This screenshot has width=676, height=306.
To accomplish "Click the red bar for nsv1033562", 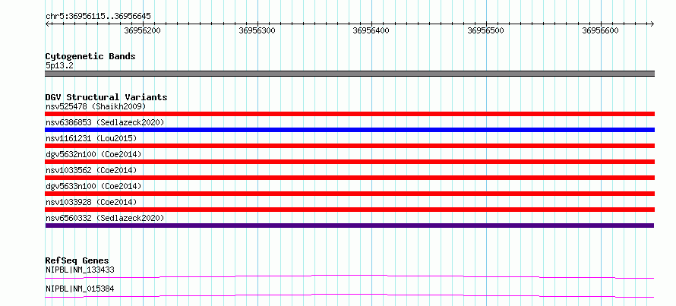I will [349, 178].
